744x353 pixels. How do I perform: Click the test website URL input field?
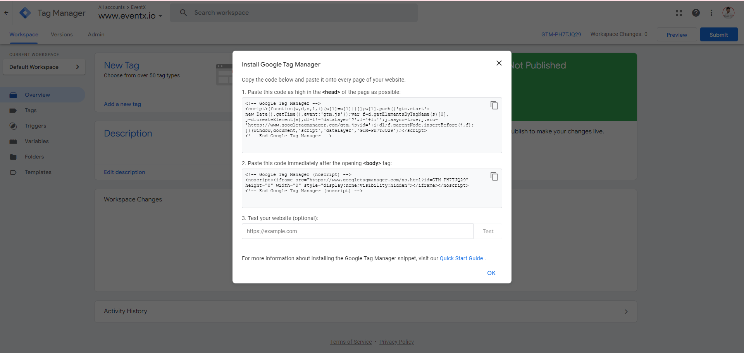click(x=357, y=231)
